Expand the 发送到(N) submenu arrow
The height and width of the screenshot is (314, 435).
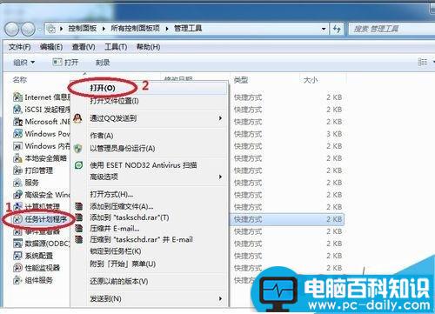tap(220, 298)
